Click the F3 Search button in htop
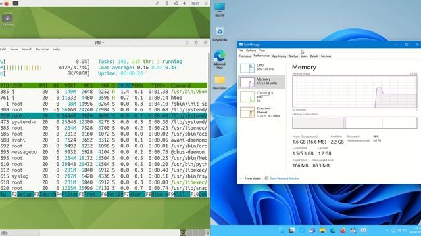Image resolution: width=421 pixels, height=236 pixels. tap(45, 194)
